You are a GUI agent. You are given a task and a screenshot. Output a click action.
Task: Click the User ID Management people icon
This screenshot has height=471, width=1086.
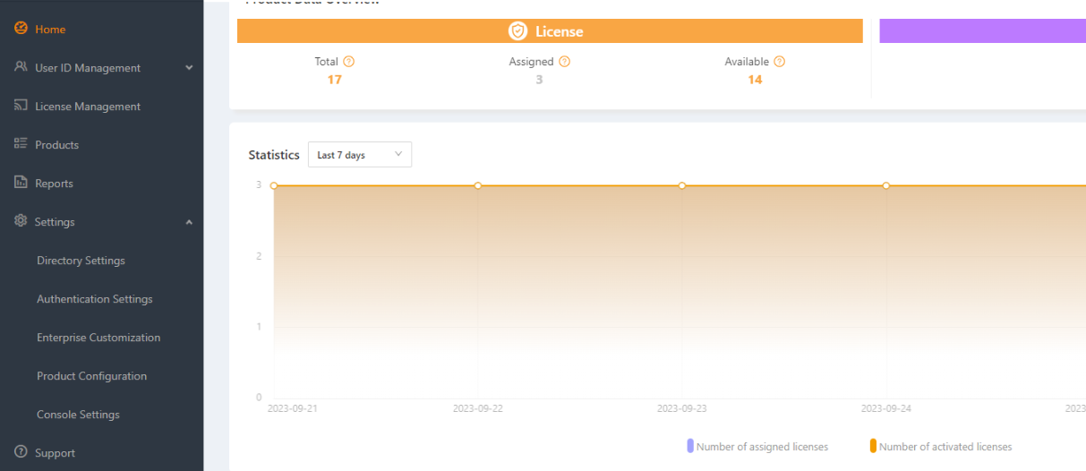[21, 67]
